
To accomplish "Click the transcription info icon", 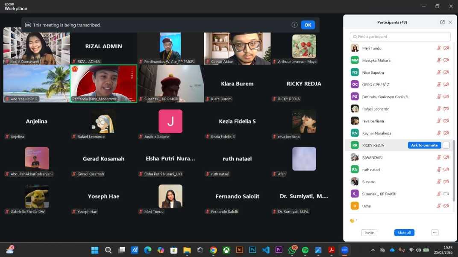I will coord(294,25).
